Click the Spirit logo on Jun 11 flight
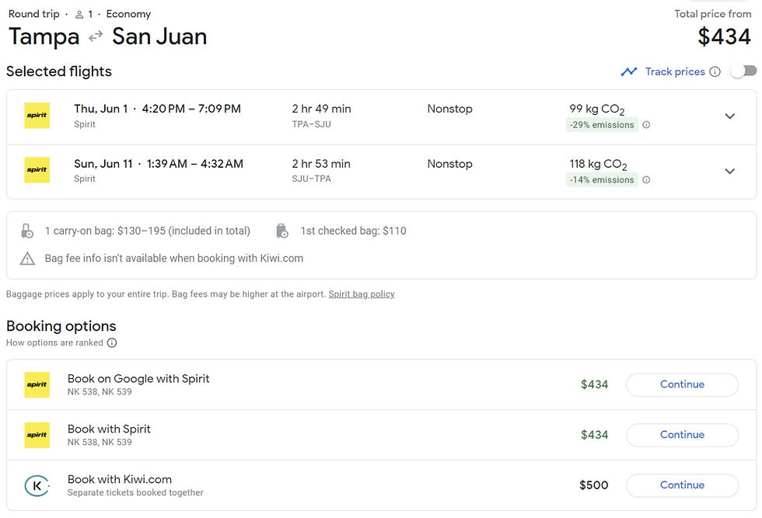762x518 pixels. tap(37, 170)
